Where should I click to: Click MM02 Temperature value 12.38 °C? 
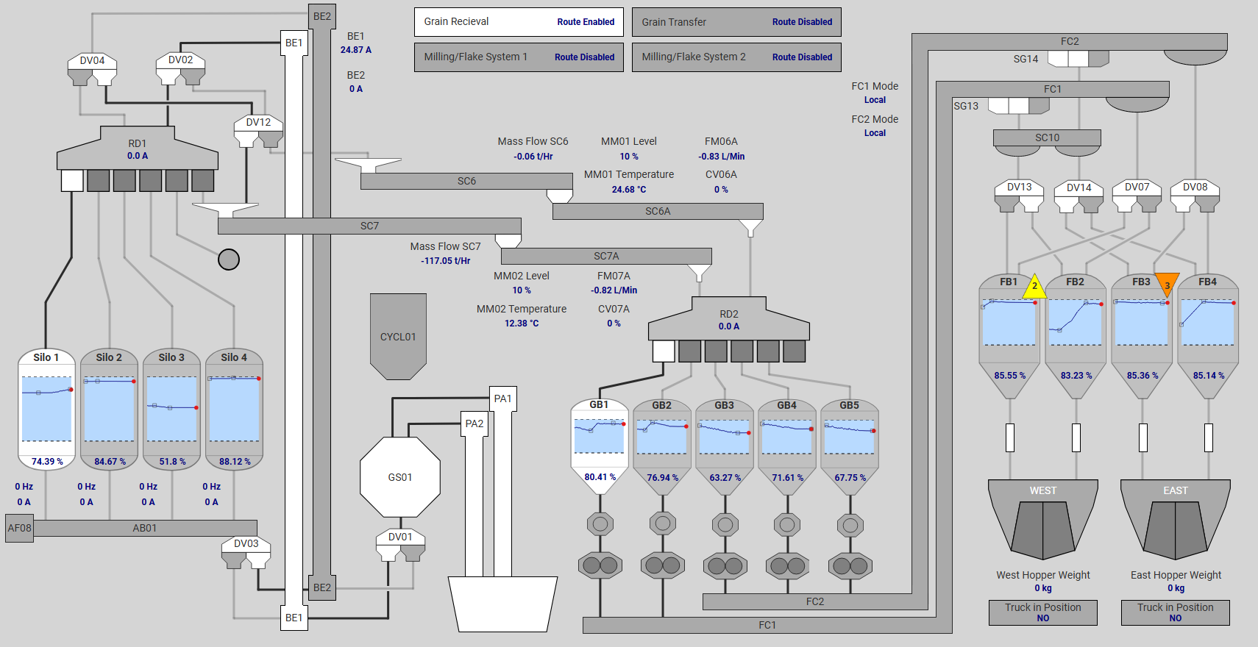522,323
